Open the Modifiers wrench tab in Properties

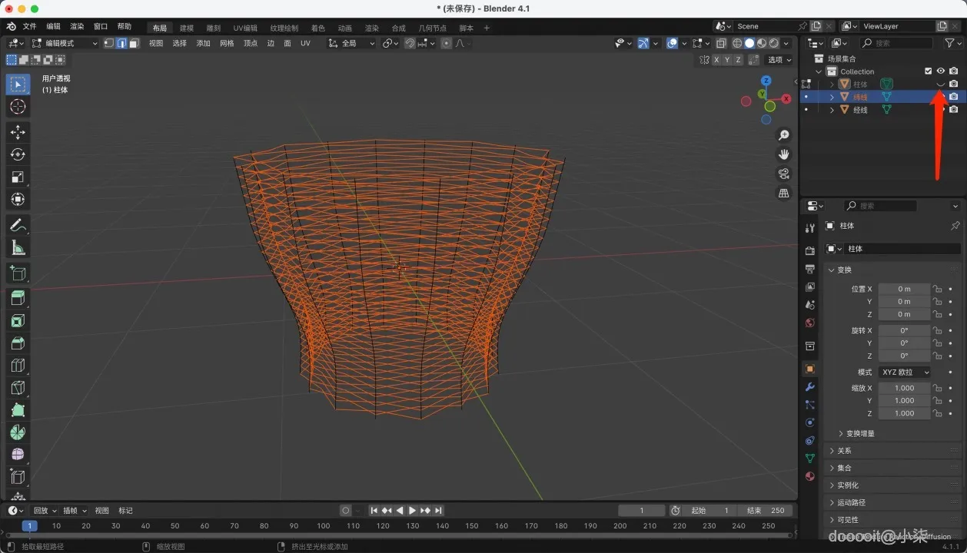(809, 386)
